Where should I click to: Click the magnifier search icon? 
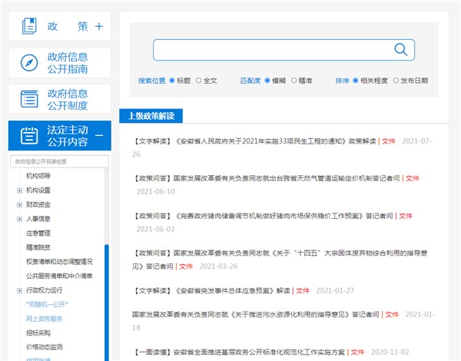click(400, 50)
